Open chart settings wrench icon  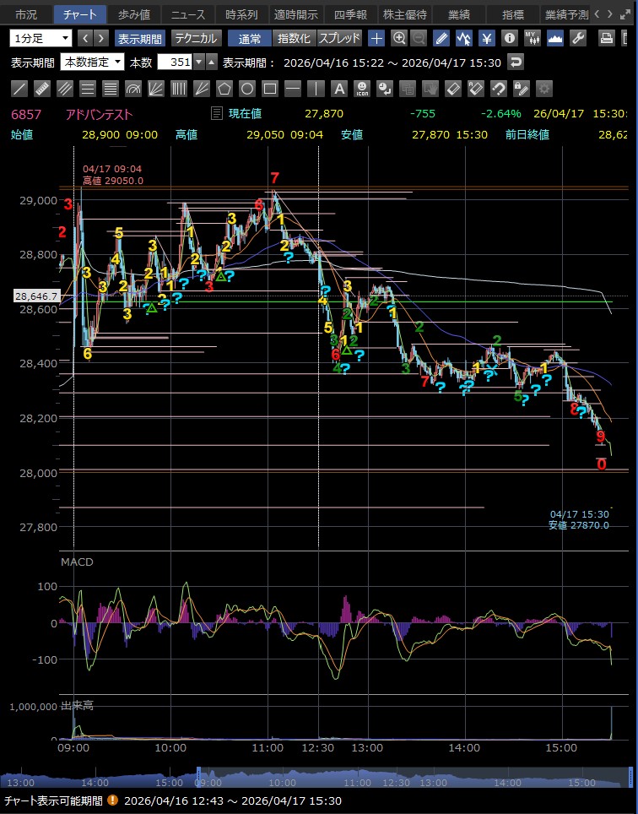(578, 38)
